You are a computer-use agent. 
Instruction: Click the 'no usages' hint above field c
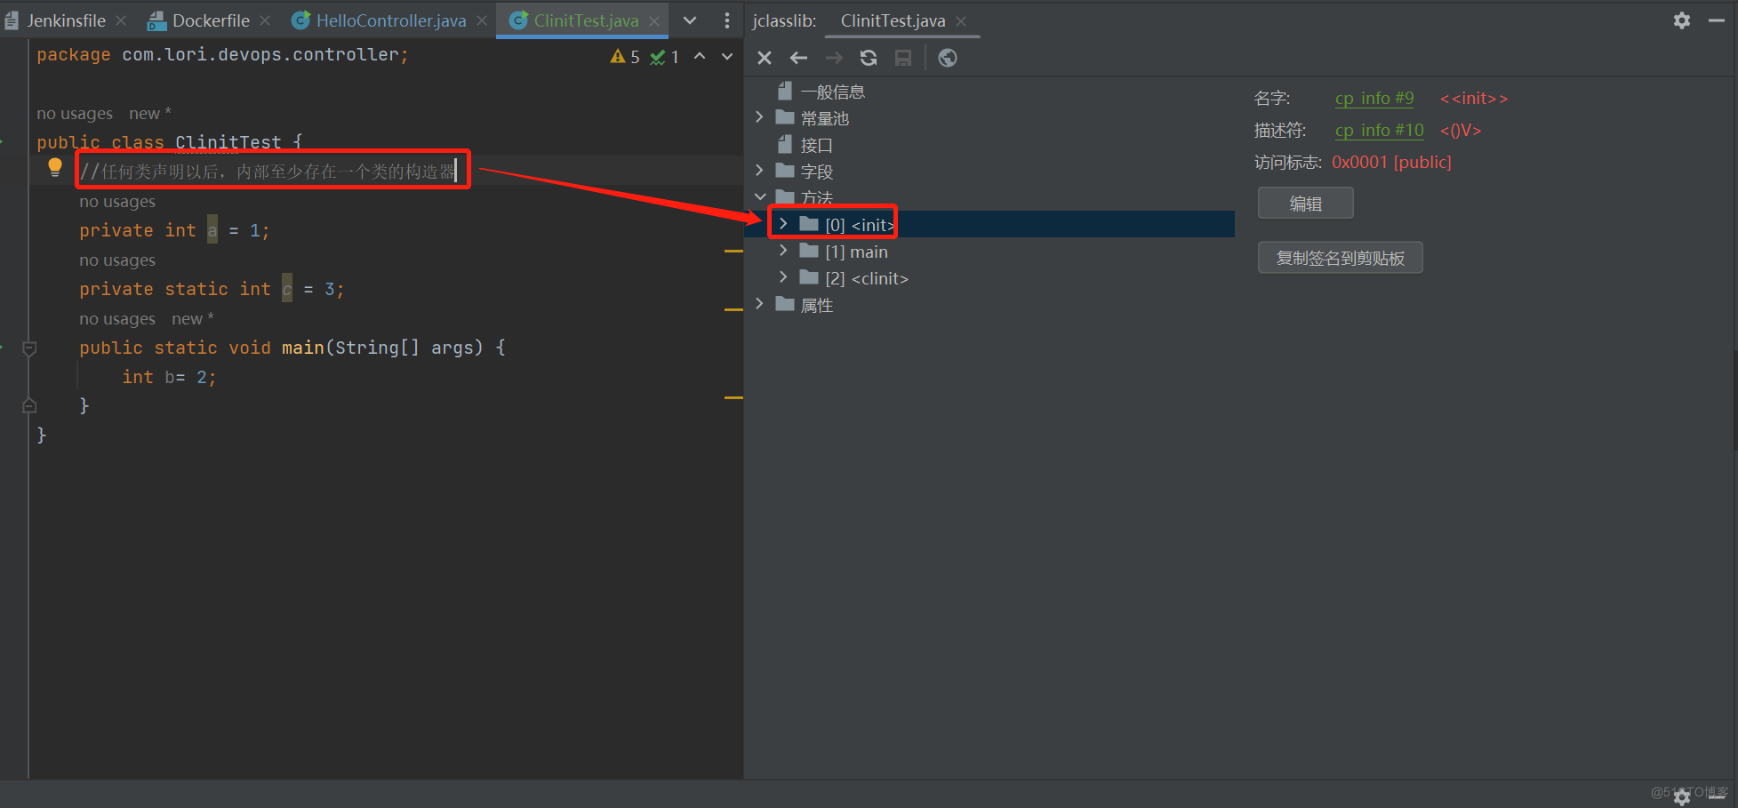point(117,260)
